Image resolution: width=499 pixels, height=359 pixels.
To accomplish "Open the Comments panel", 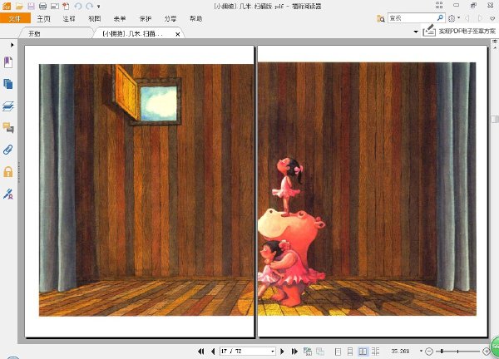I will pos(8,128).
